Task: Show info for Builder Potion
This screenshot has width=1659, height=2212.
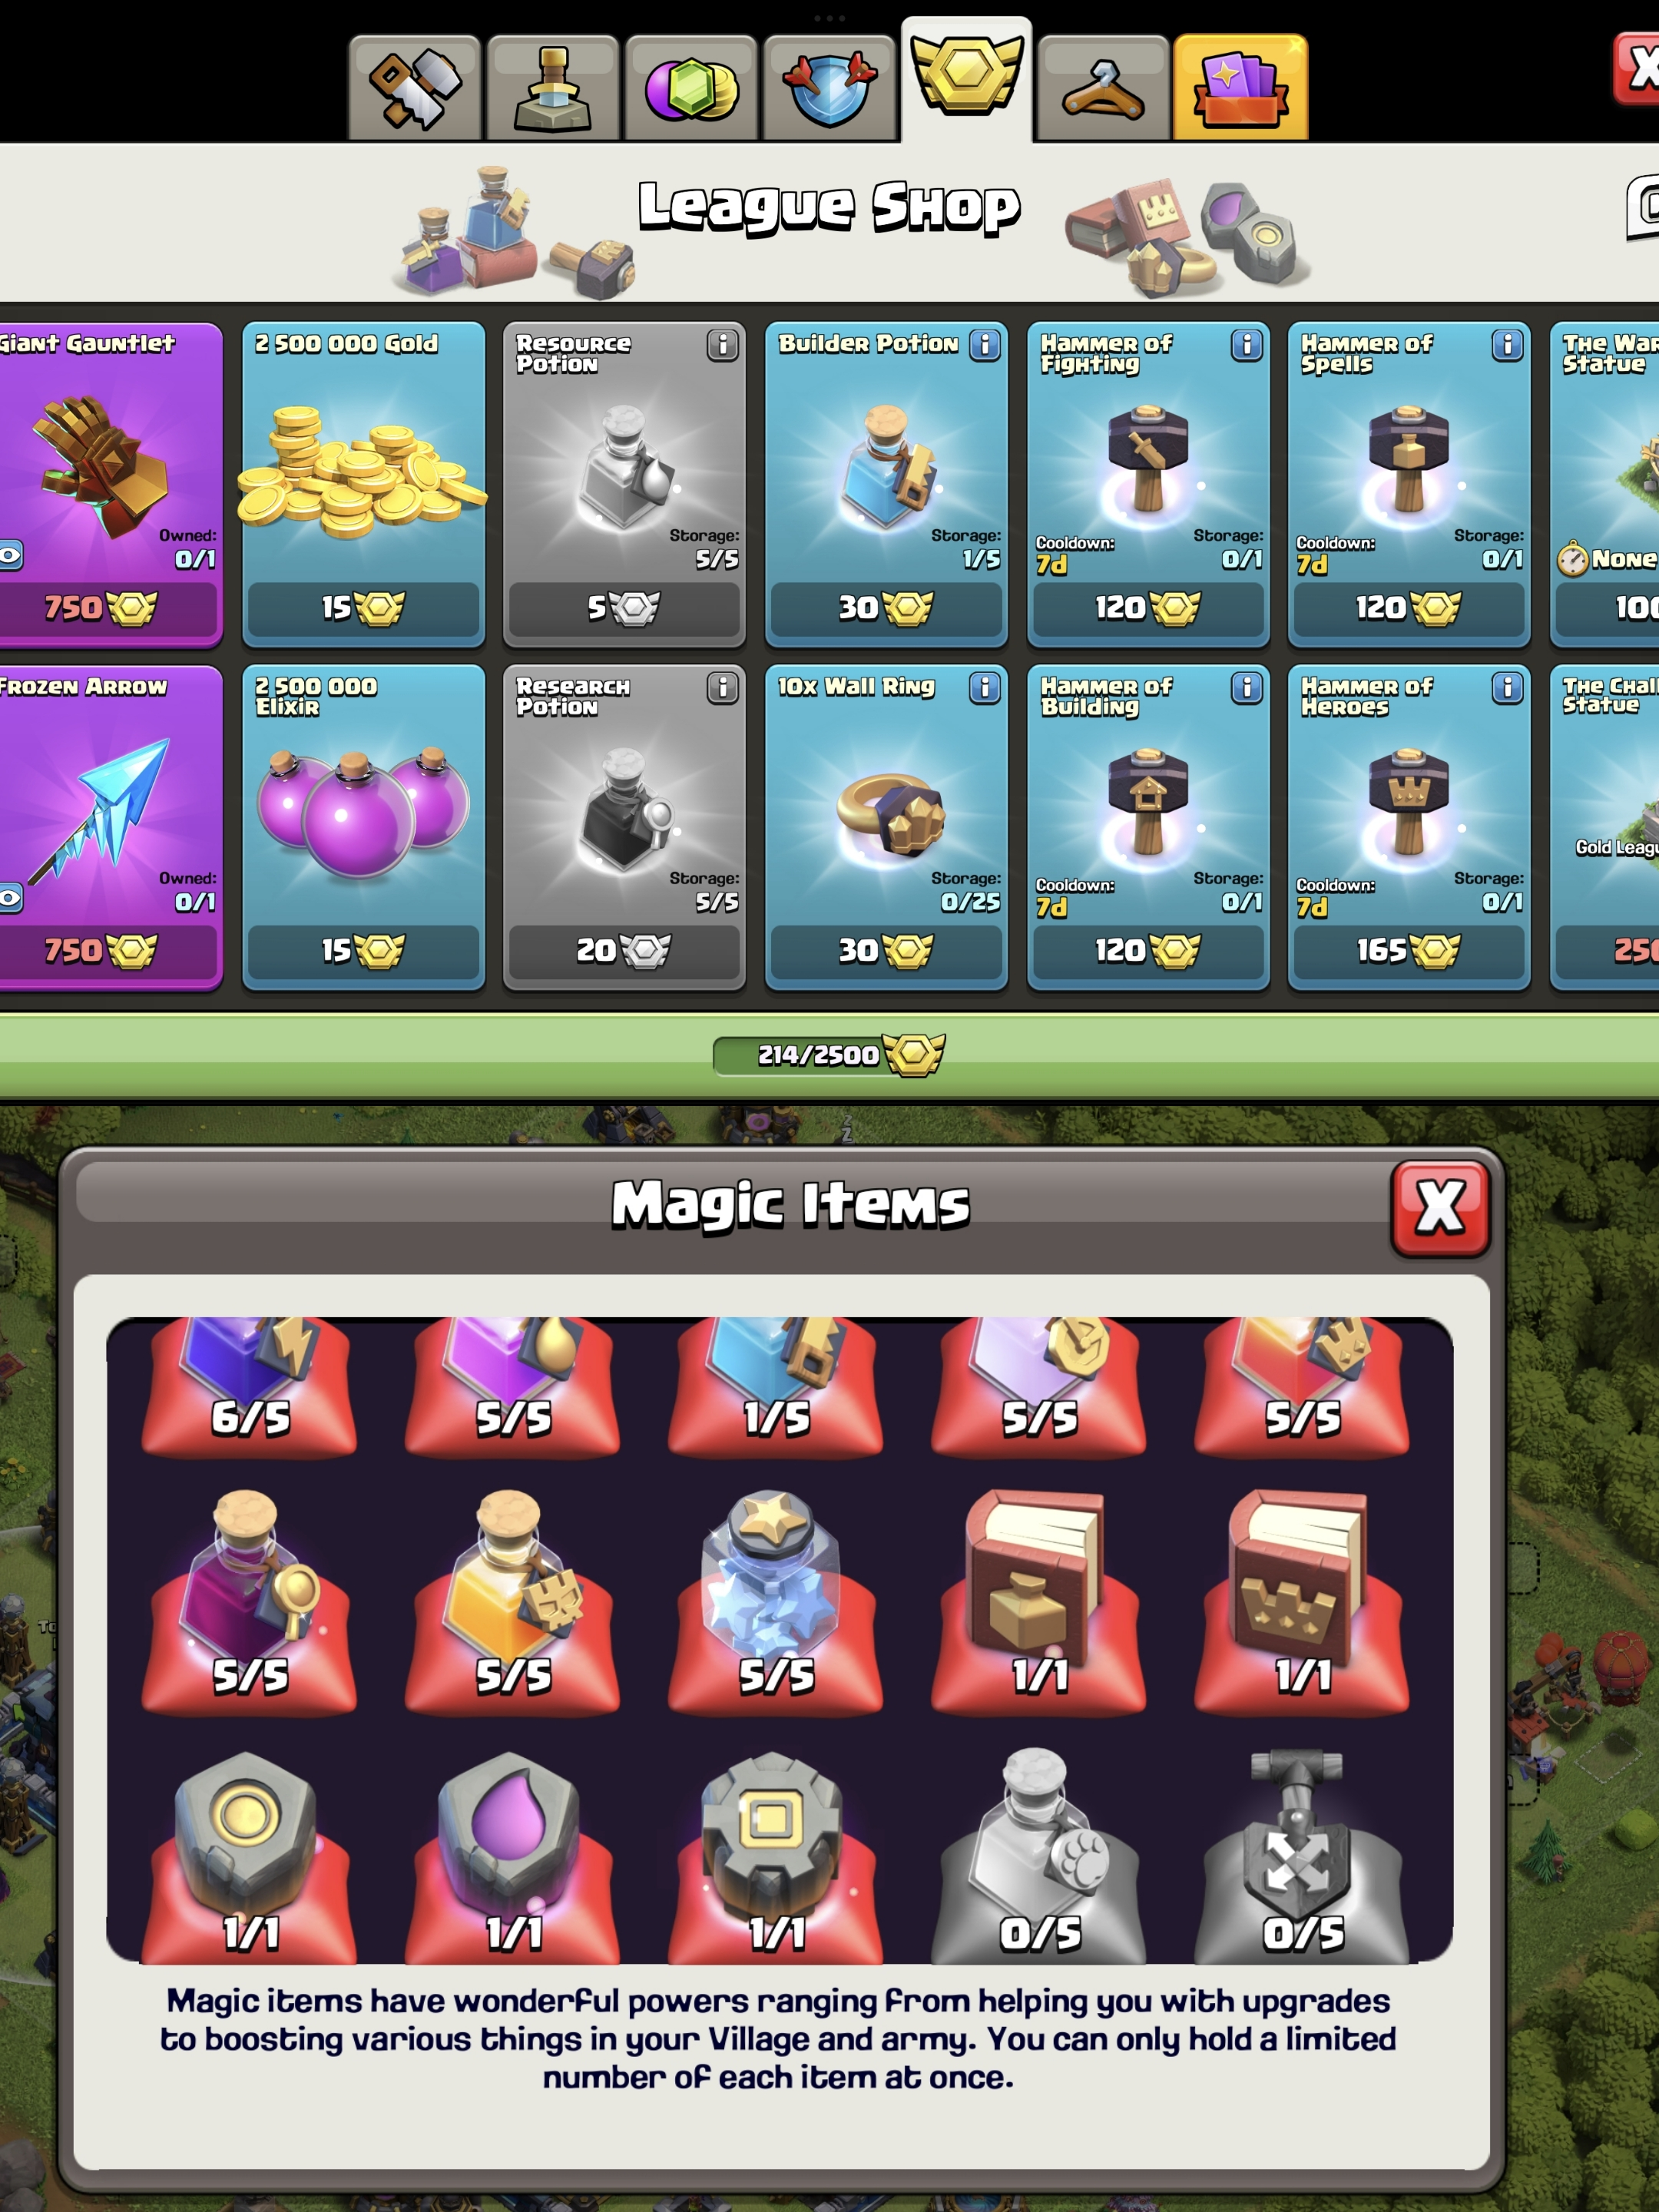Action: point(985,345)
